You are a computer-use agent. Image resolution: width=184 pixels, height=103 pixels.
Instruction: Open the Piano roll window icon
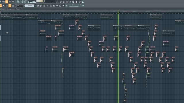tap(41, 6)
